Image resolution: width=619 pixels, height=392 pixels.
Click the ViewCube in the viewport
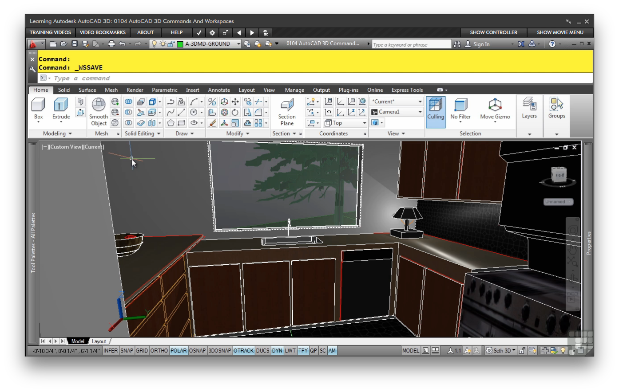pyautogui.click(x=559, y=175)
